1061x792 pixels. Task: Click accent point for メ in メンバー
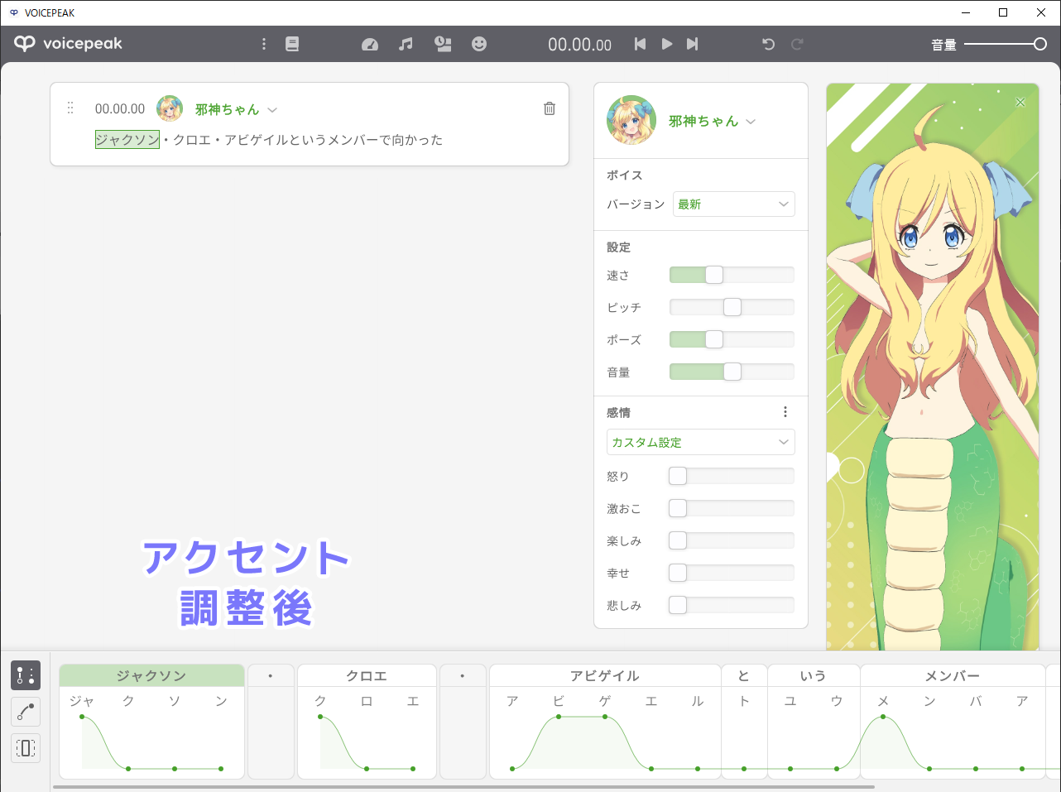point(883,717)
